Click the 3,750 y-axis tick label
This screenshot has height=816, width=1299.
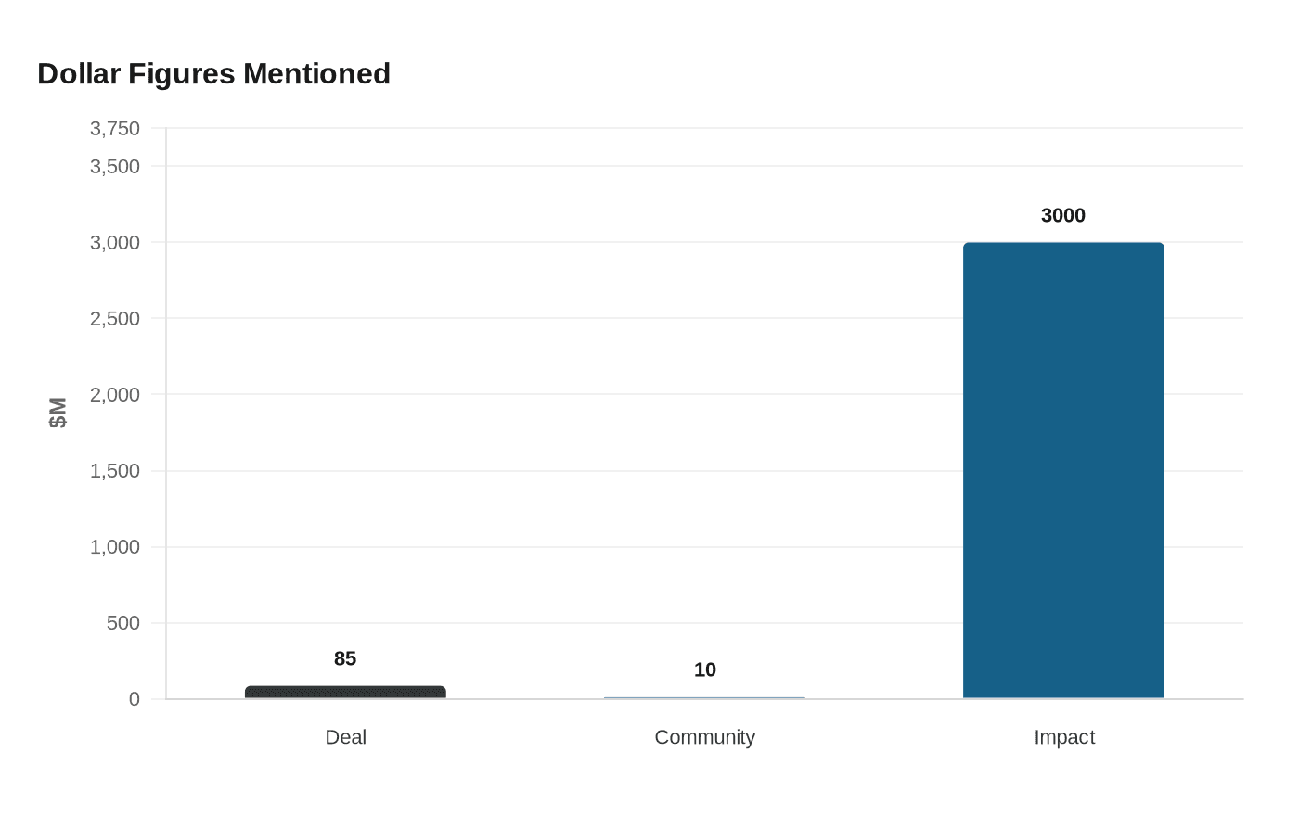(x=115, y=129)
